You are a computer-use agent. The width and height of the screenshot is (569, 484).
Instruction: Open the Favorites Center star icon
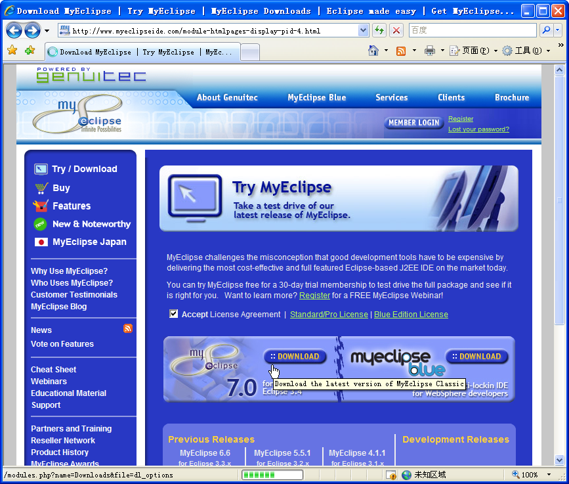[x=12, y=50]
